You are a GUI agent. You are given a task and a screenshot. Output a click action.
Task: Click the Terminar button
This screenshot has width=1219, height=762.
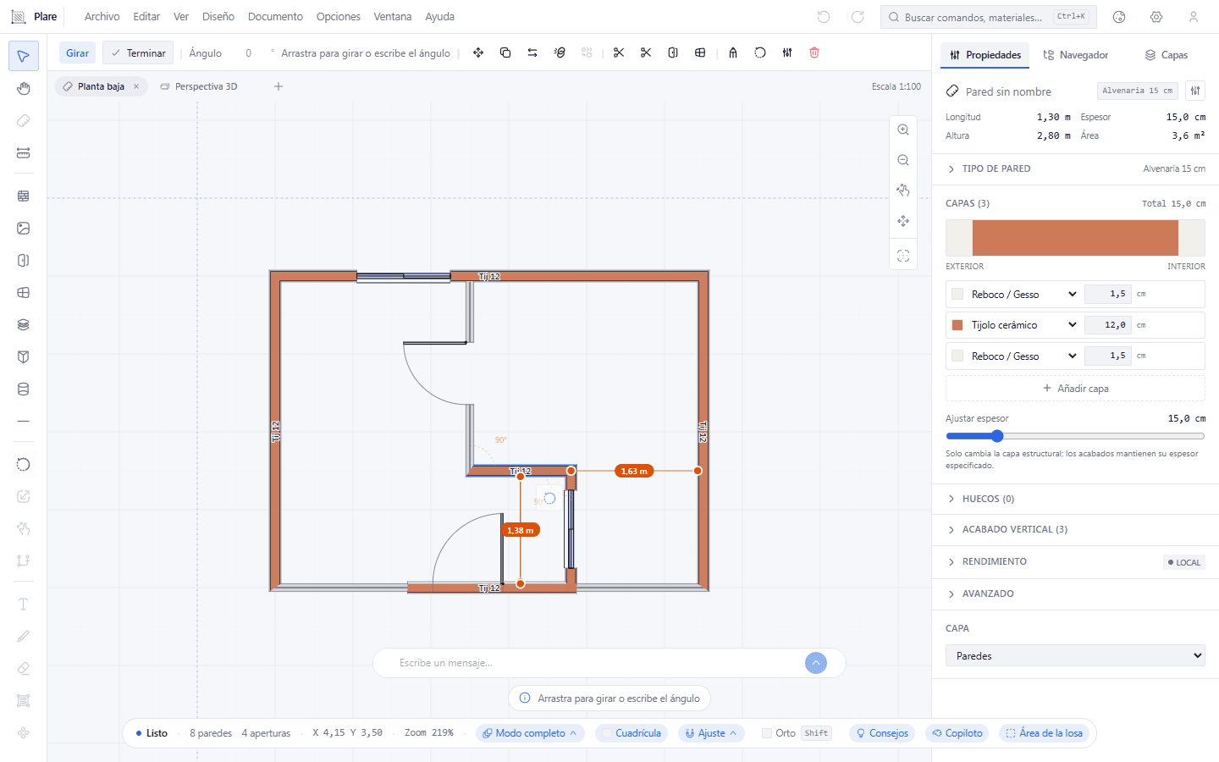pos(138,52)
